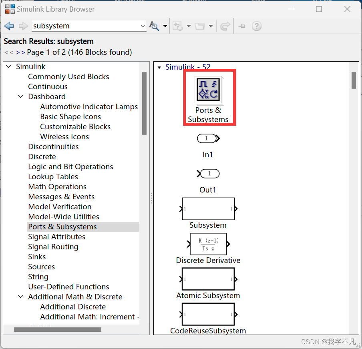Select Discontinuities library
Screen dimensions: 362x349
(x=53, y=147)
